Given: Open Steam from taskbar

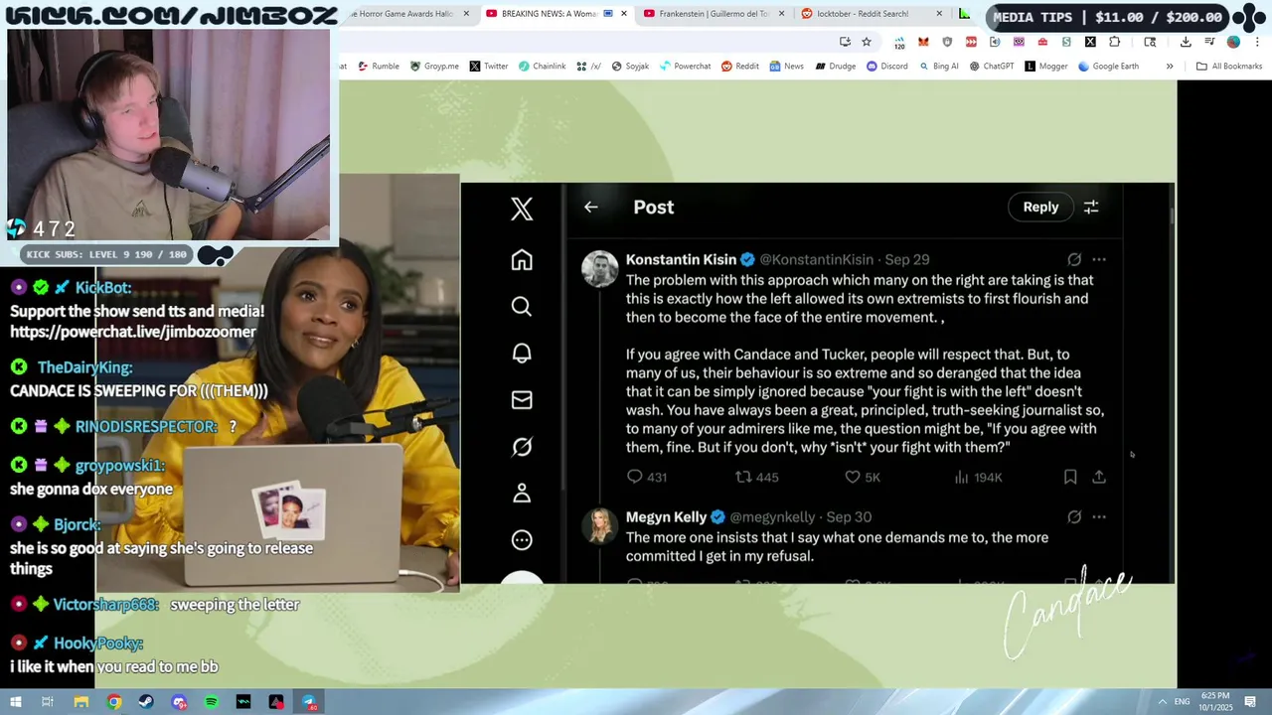Looking at the screenshot, I should point(146,702).
